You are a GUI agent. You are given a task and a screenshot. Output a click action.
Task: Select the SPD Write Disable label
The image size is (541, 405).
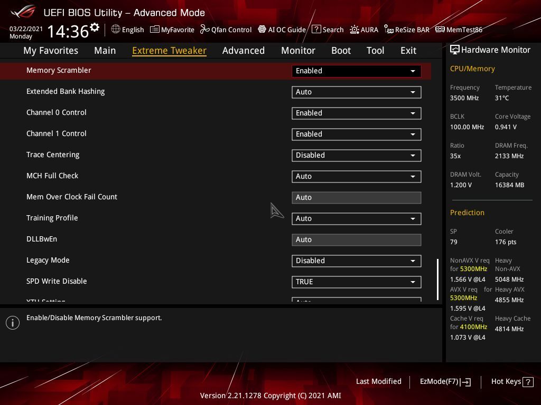pyautogui.click(x=57, y=281)
